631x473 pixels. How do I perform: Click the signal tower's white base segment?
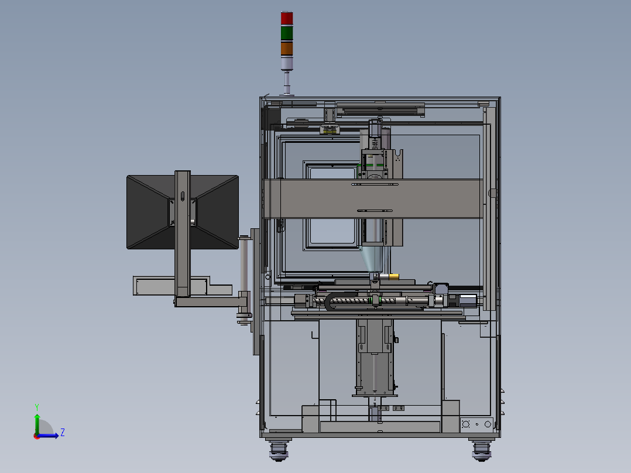pos(287,63)
